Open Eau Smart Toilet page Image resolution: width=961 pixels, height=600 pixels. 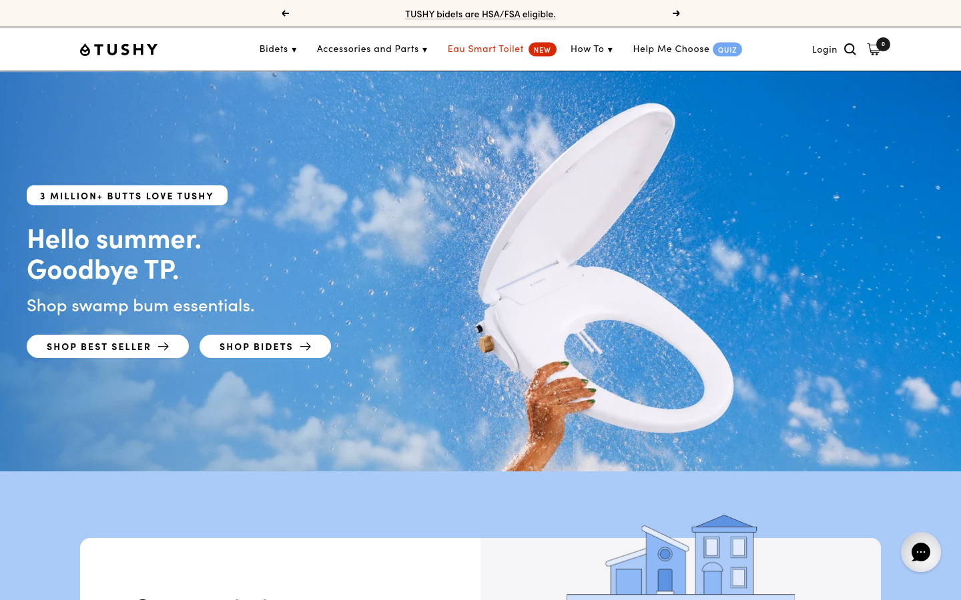click(x=501, y=49)
